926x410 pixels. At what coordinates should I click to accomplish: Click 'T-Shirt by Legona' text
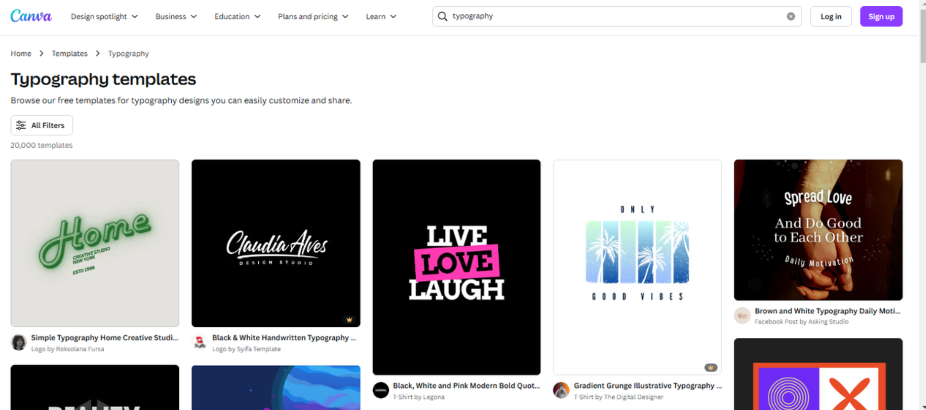pyautogui.click(x=419, y=397)
